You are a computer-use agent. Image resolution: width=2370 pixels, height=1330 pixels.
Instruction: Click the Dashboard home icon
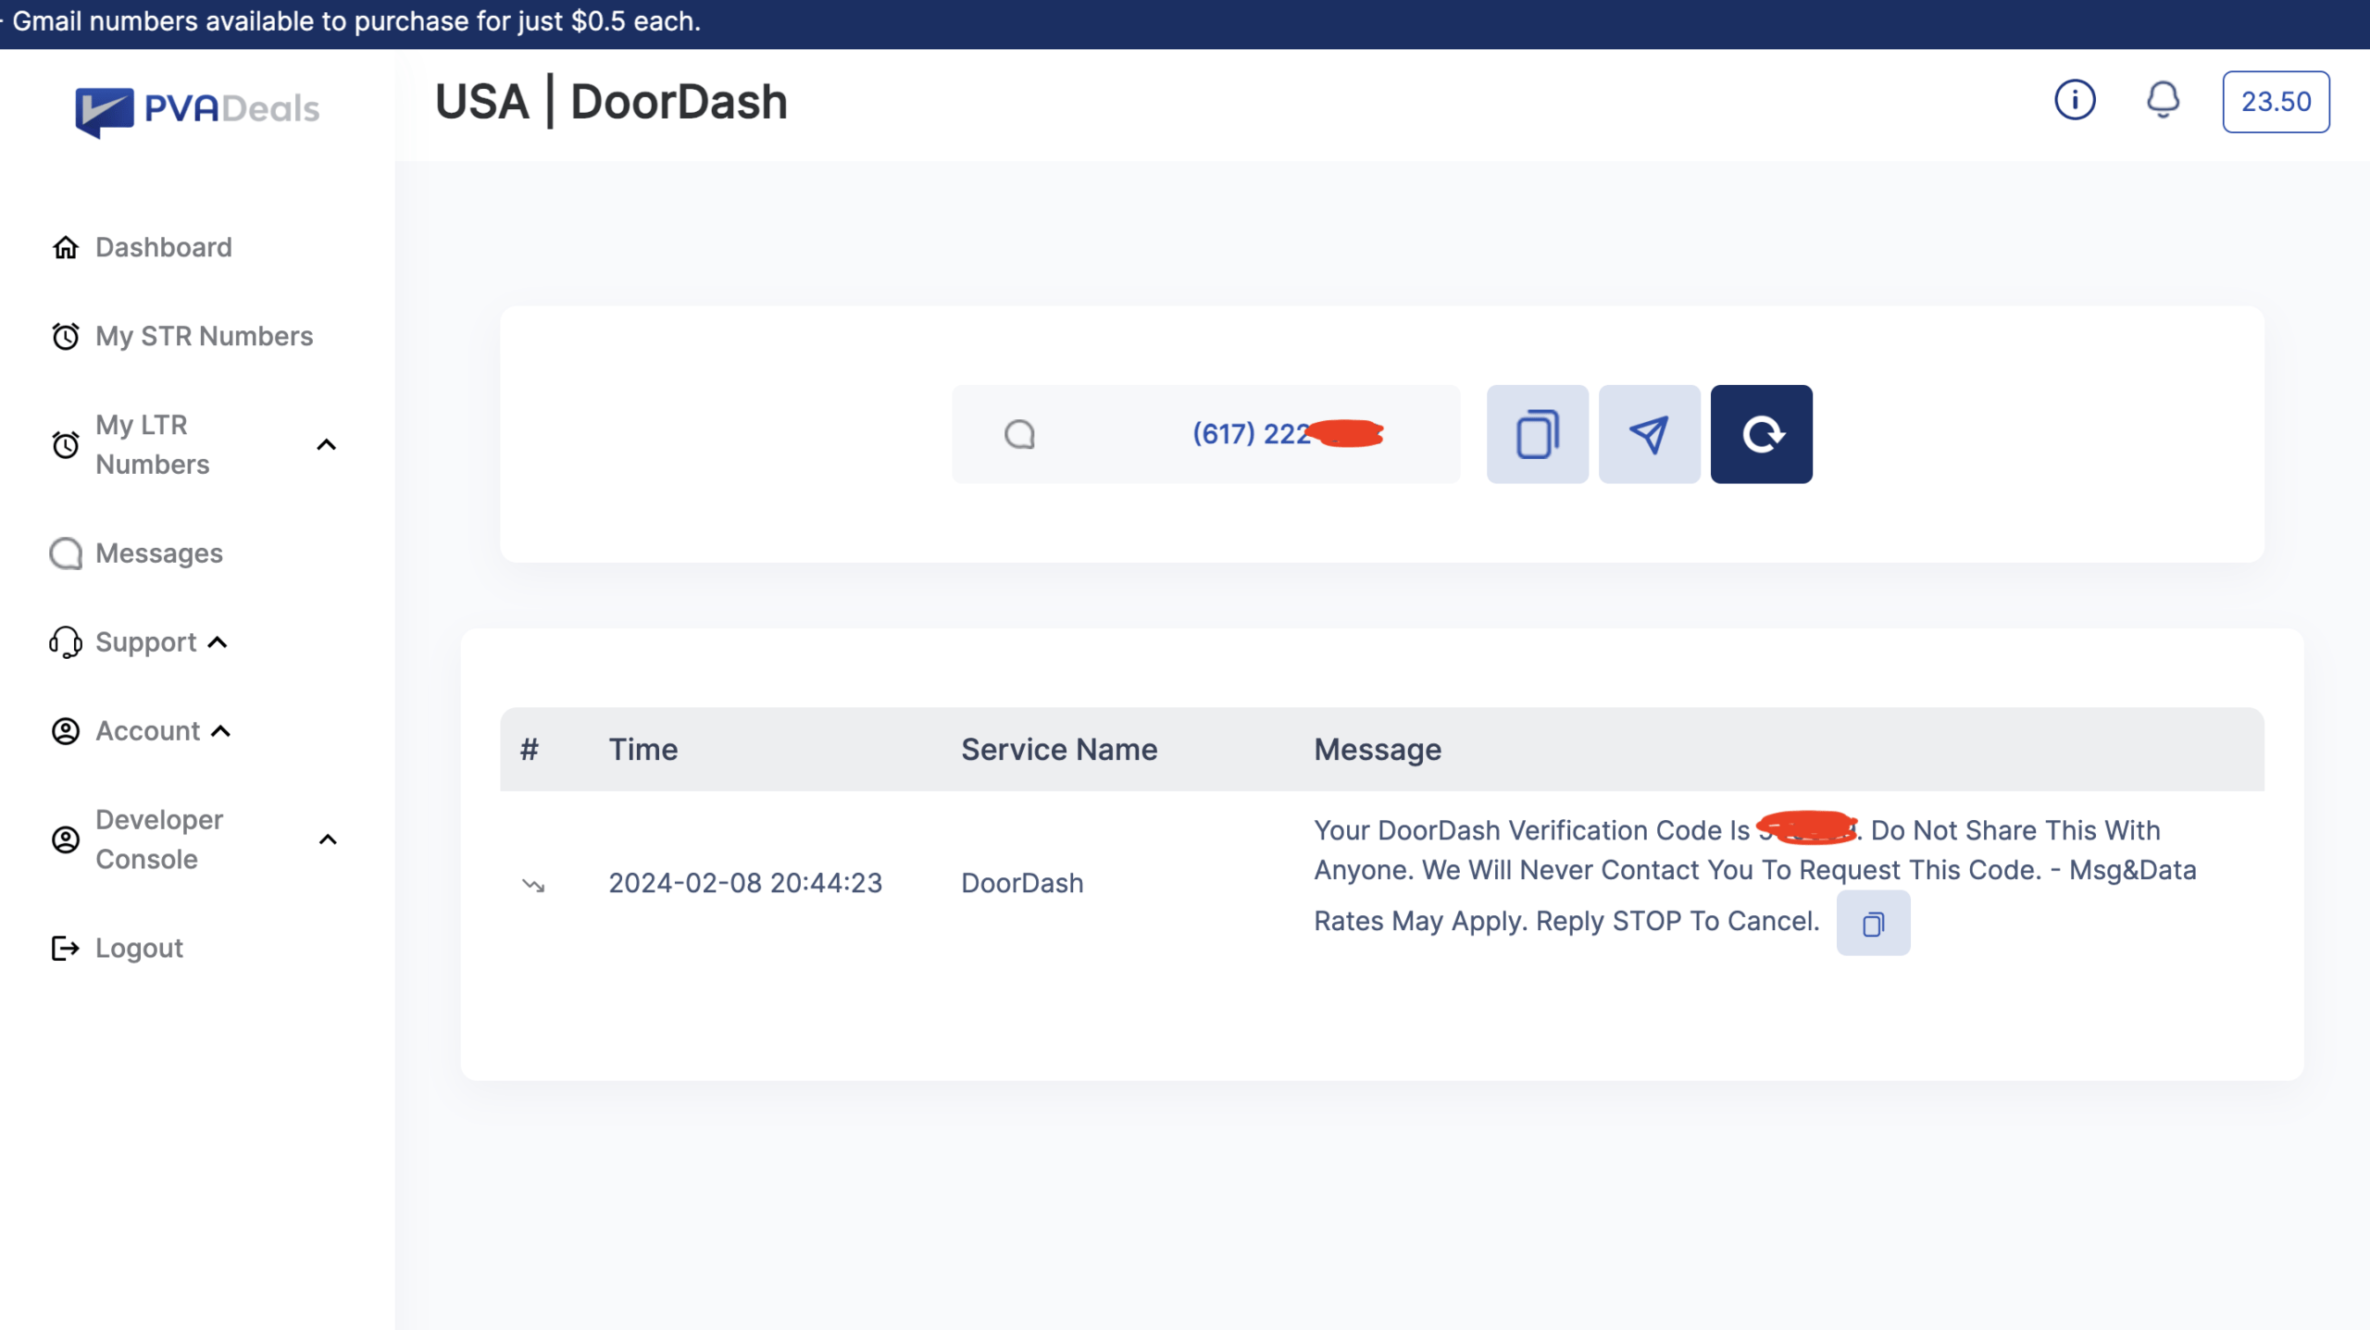click(65, 247)
